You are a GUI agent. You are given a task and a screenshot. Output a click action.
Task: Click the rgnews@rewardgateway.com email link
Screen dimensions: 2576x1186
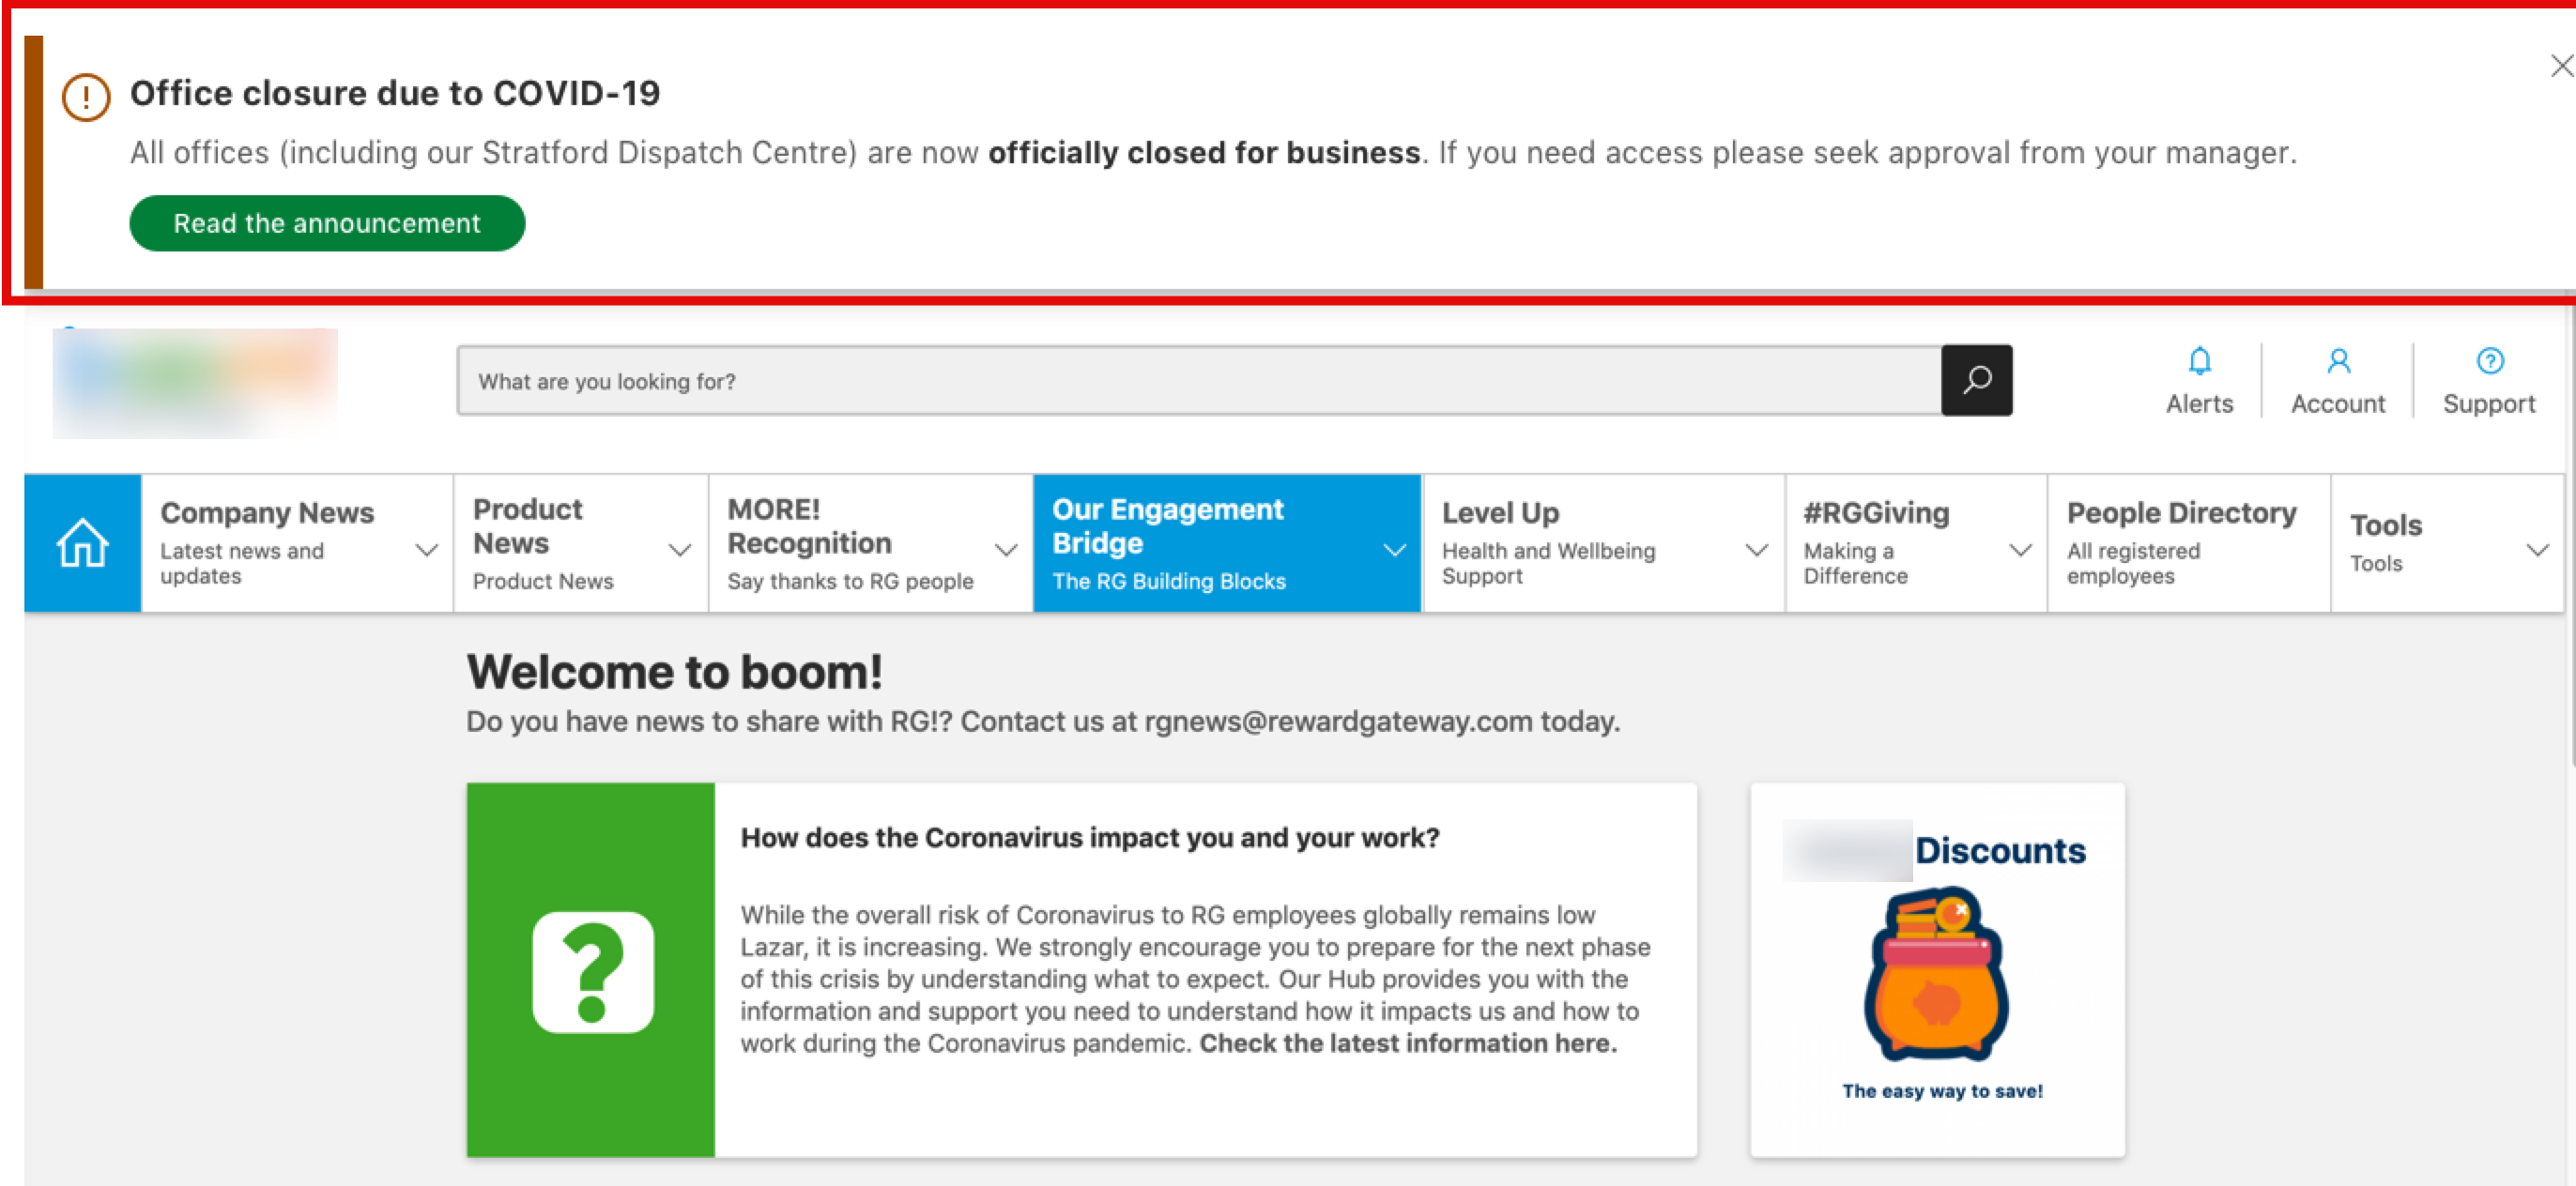pyautogui.click(x=1336, y=721)
